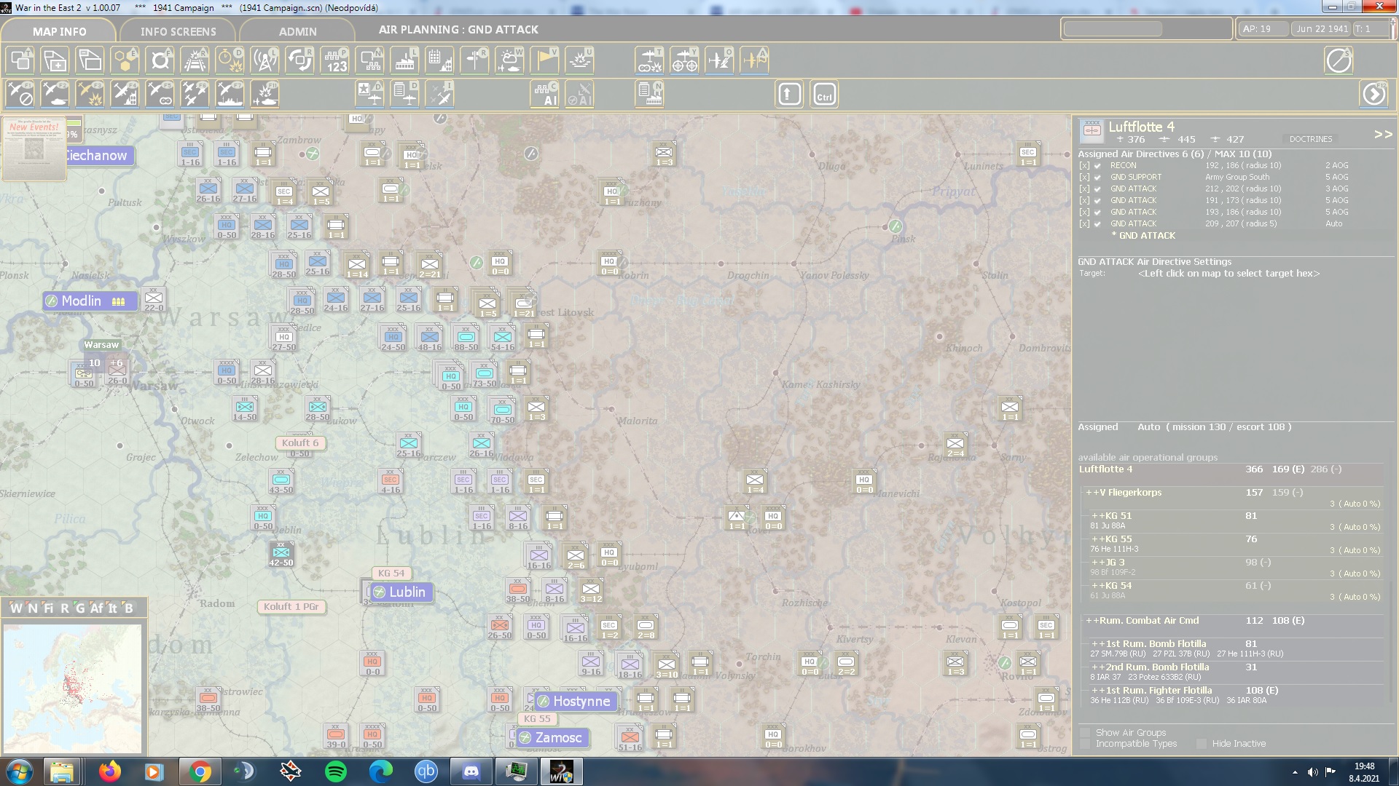Open the ADMIN tab
This screenshot has width=1399, height=786.
[x=297, y=31]
